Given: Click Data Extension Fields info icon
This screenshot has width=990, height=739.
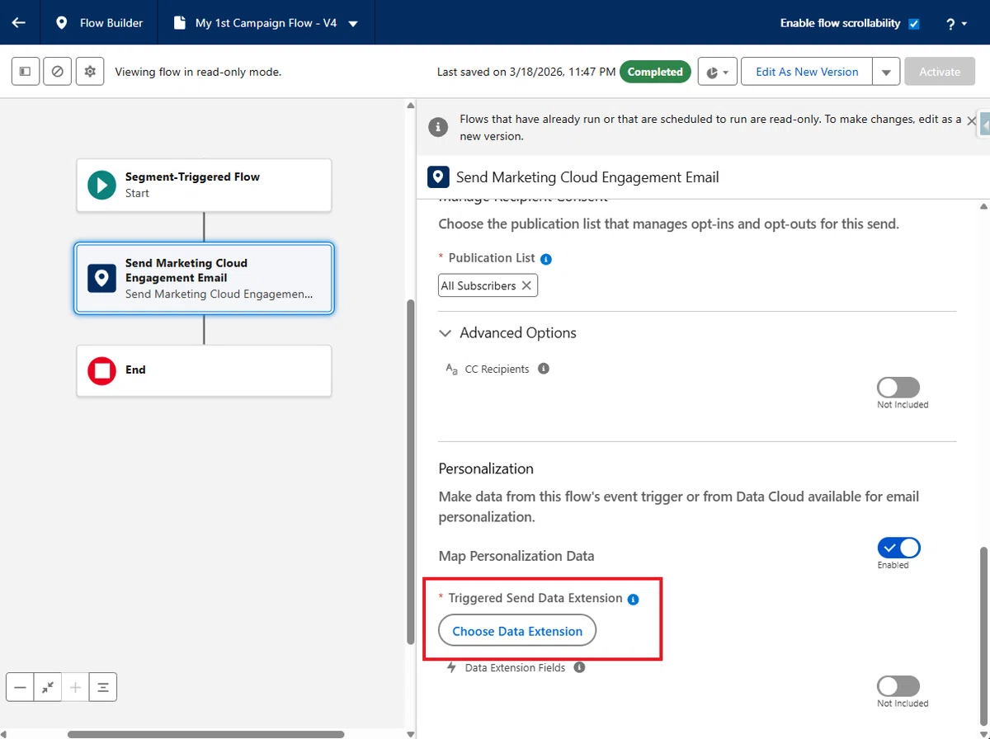Looking at the screenshot, I should click(x=579, y=667).
